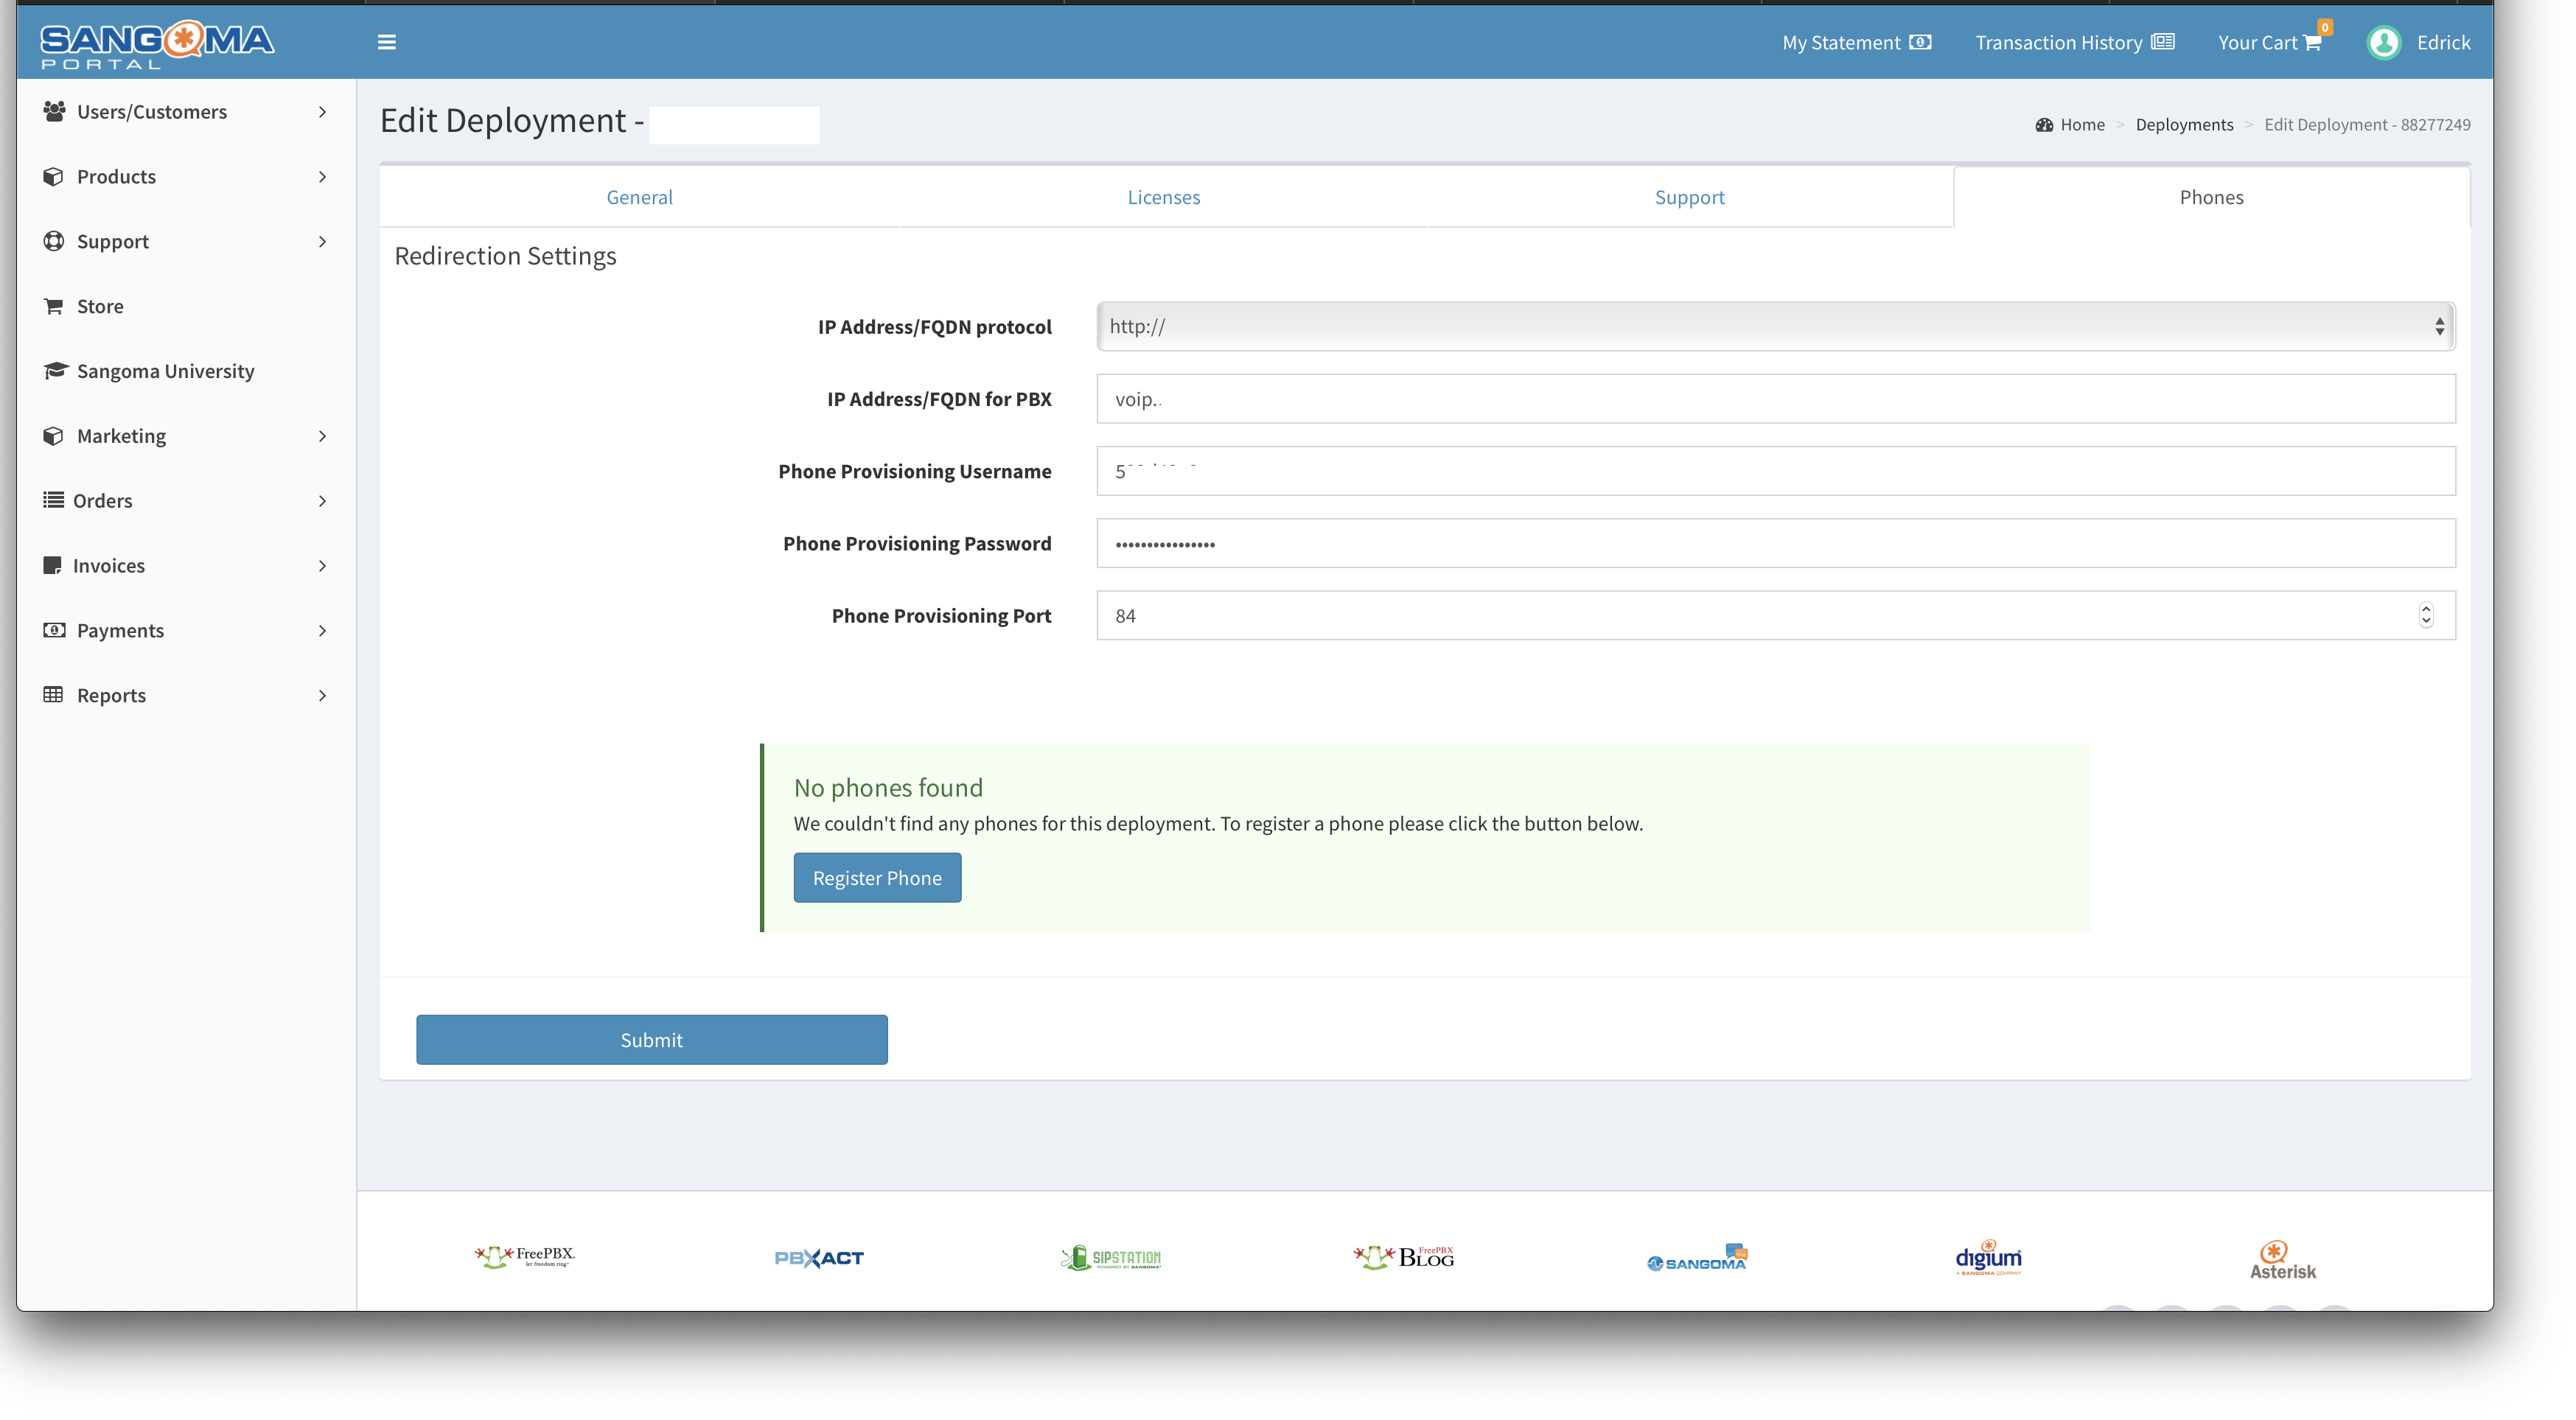2576x1420 pixels.
Task: Click the Reports table icon
Action: tap(53, 695)
